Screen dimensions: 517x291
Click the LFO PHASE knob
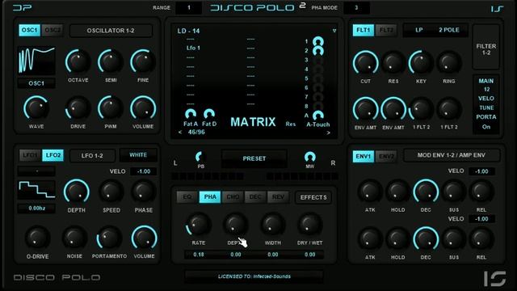click(x=143, y=192)
